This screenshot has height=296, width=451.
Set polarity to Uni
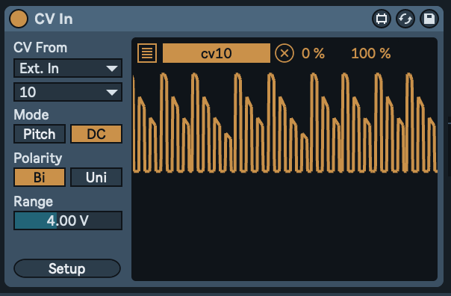96,177
